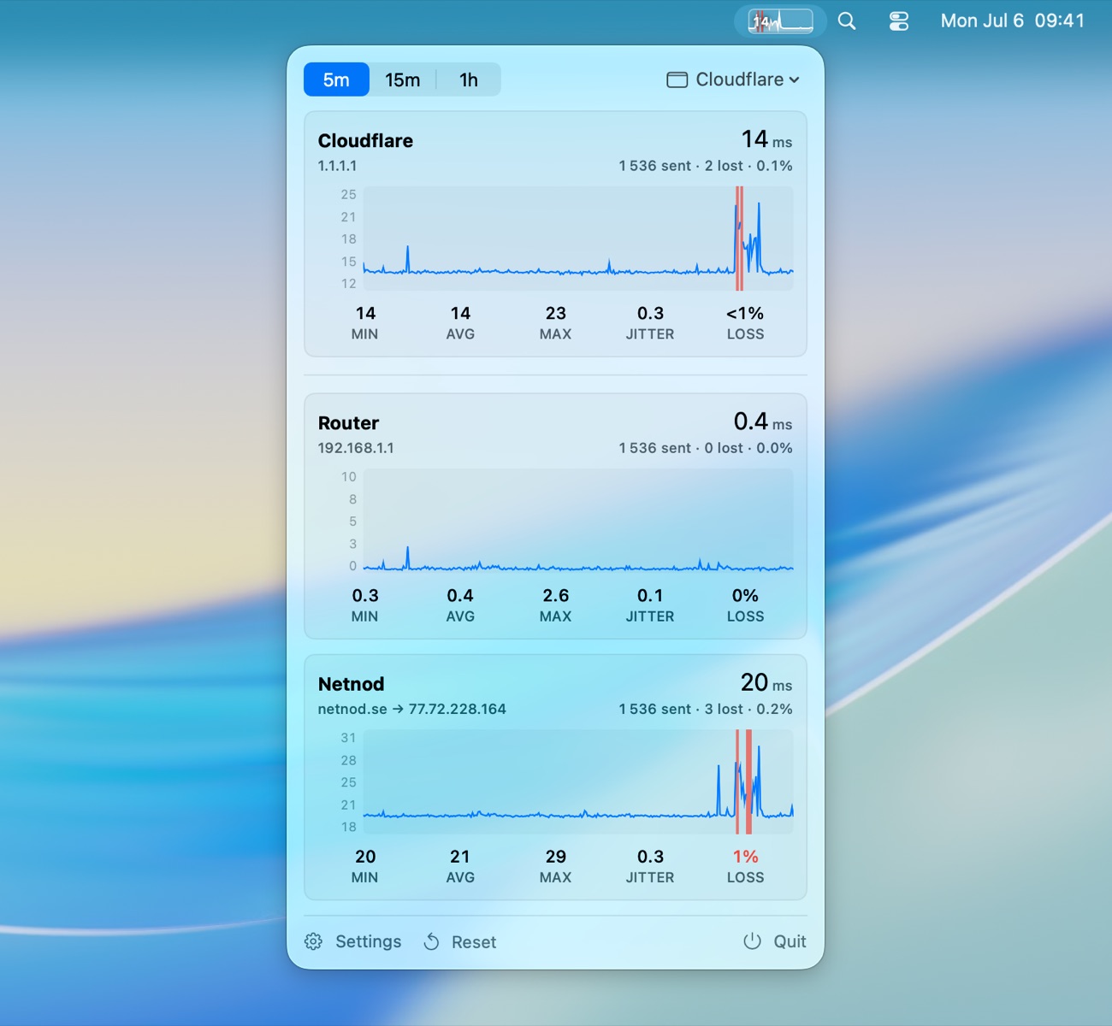Click the Cloudflare latency graph
1112x1026 pixels.
click(578, 239)
